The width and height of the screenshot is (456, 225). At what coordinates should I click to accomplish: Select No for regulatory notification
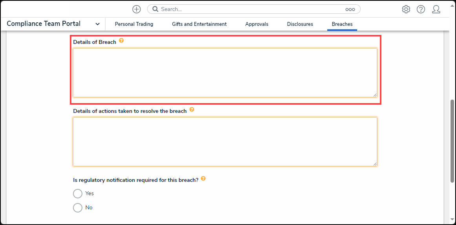(x=78, y=208)
